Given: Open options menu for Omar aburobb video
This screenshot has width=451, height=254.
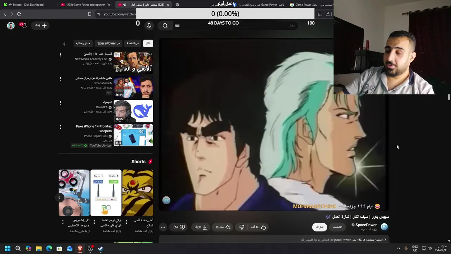Looking at the screenshot, I should click(x=60, y=79).
